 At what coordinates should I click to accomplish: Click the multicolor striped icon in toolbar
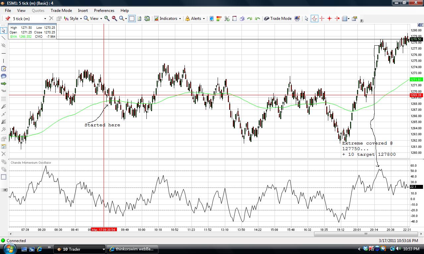pyautogui.click(x=219, y=19)
